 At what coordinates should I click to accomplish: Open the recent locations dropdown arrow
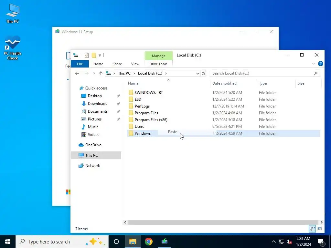(x=94, y=73)
